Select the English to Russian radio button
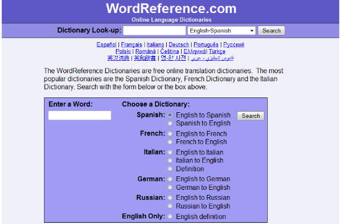This screenshot has height=224, width=341. pyautogui.click(x=170, y=197)
